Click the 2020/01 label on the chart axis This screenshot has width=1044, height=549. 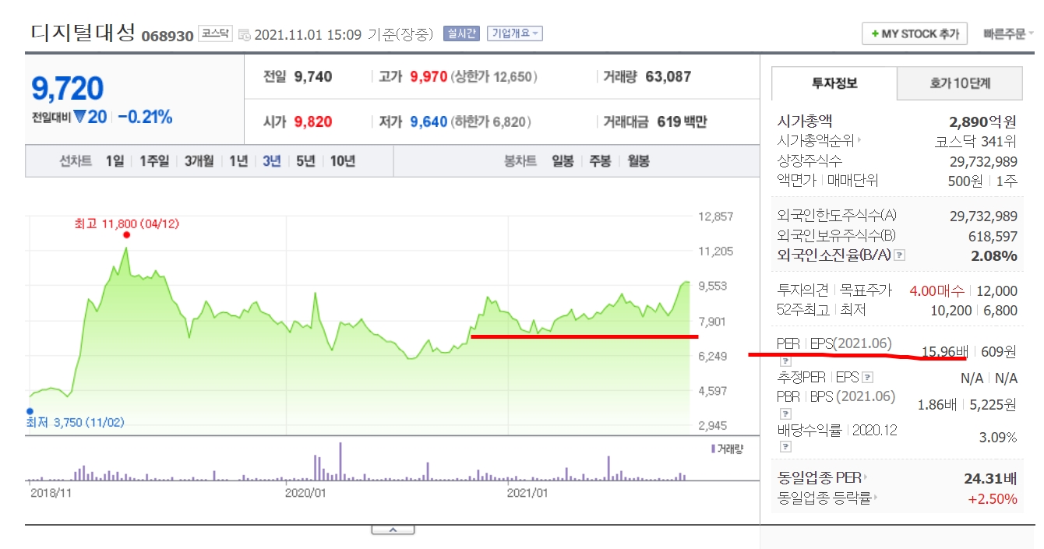coord(305,492)
